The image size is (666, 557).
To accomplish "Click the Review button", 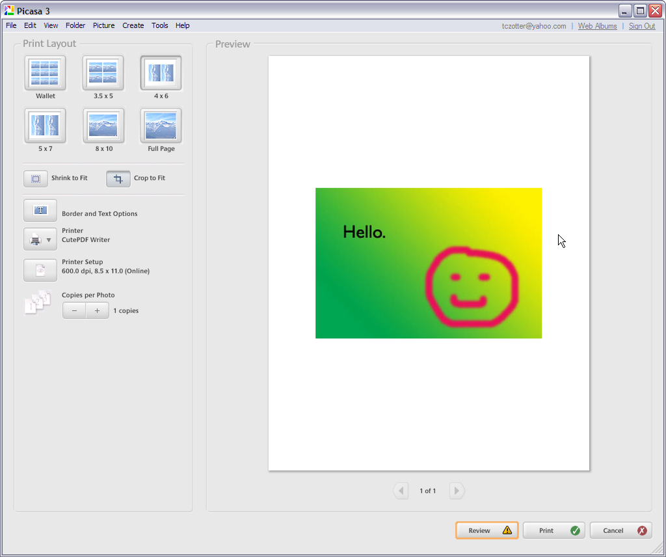I will [x=486, y=530].
